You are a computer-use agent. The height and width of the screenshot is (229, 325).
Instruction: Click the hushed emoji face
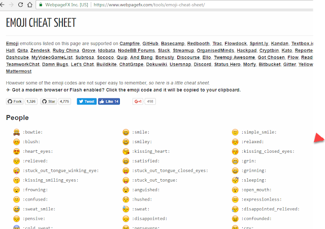[x=126, y=200]
